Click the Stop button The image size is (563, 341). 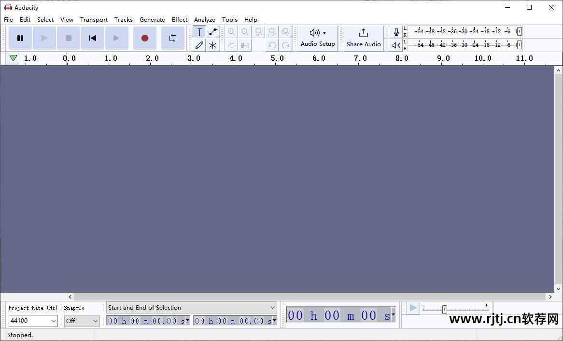tap(68, 38)
